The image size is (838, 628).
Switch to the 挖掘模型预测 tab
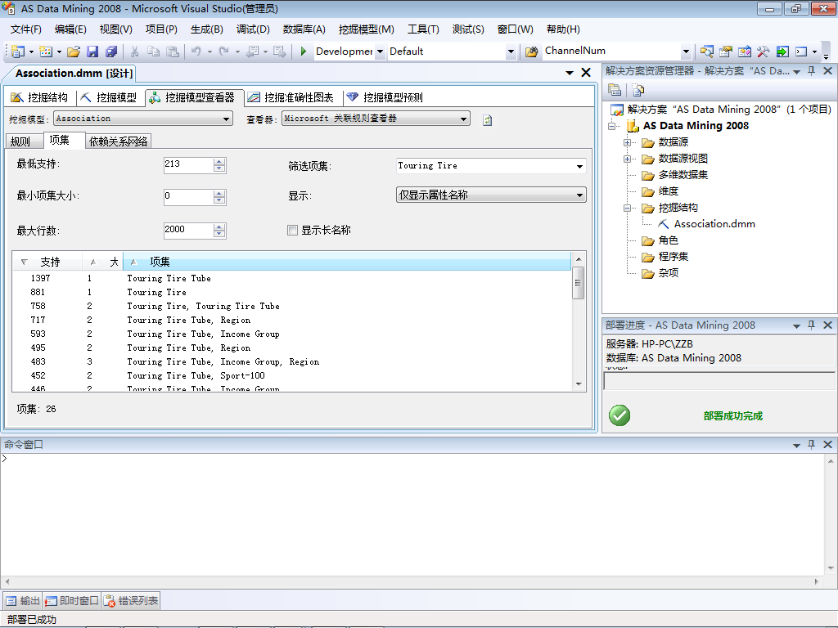click(385, 97)
